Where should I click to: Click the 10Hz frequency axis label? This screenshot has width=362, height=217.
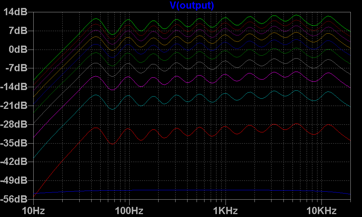click(x=33, y=211)
